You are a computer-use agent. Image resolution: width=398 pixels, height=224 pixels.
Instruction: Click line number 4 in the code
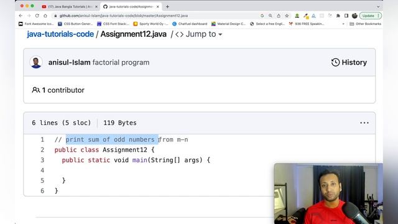(x=42, y=170)
